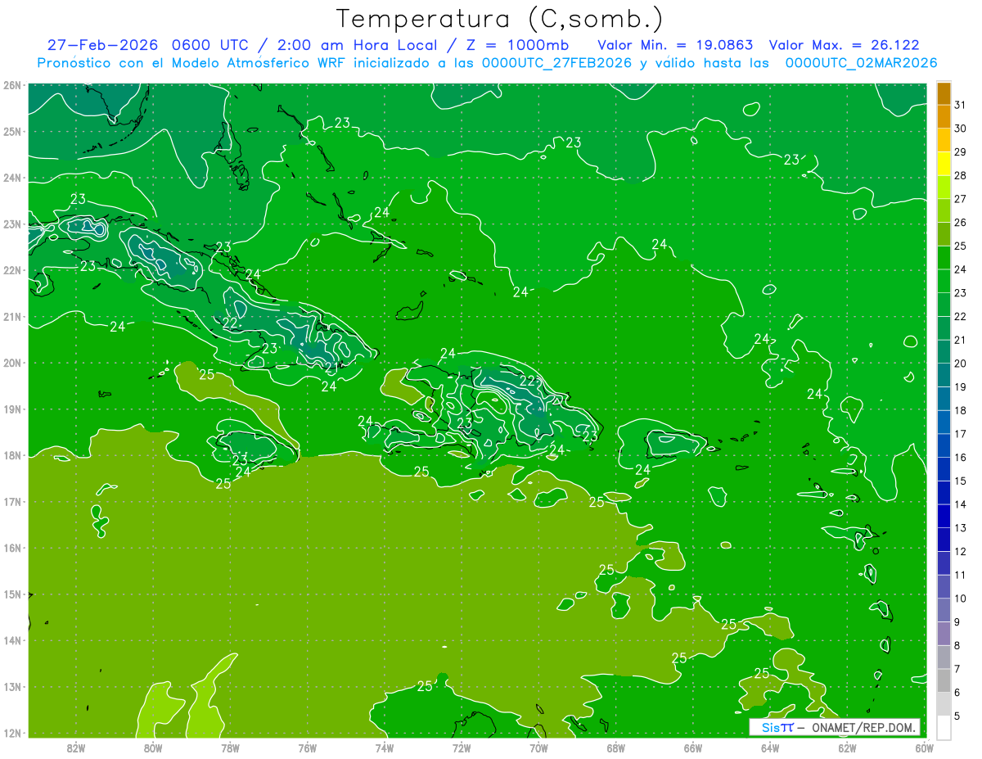Click the 62W longitude axis label
Screen dimensions: 982x759
click(x=847, y=748)
